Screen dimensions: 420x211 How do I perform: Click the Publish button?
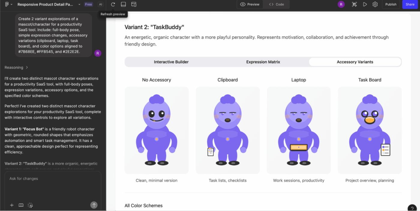coord(391,4)
